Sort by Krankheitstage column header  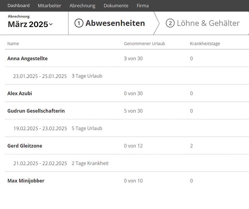(x=205, y=44)
